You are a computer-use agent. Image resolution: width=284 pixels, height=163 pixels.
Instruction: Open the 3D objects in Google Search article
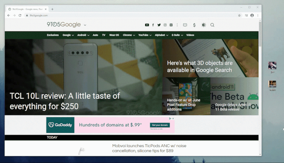[x=200, y=67]
